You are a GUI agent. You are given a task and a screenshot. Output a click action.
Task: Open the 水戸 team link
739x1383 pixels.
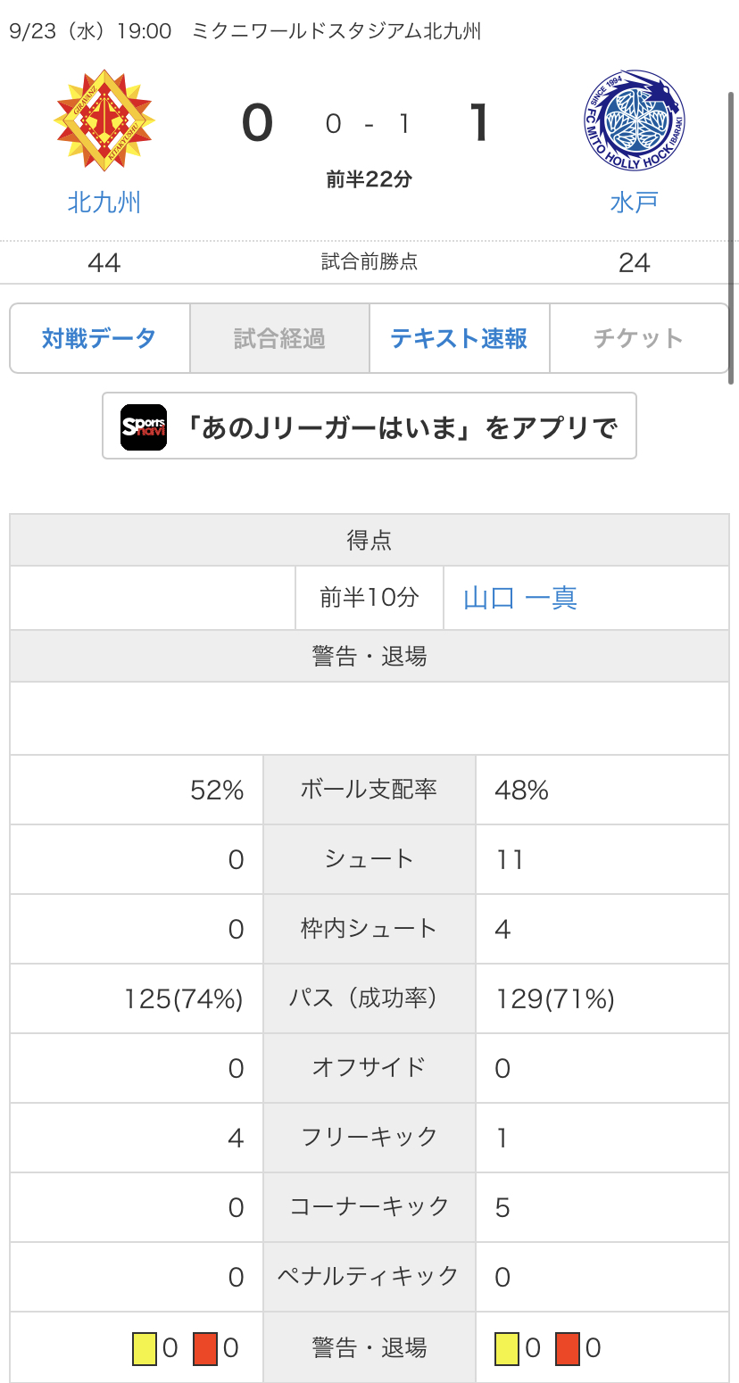point(634,203)
